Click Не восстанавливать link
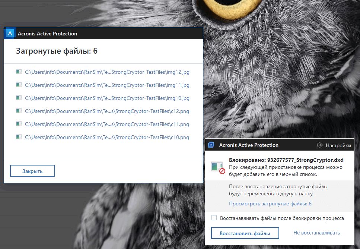 tap(316, 233)
